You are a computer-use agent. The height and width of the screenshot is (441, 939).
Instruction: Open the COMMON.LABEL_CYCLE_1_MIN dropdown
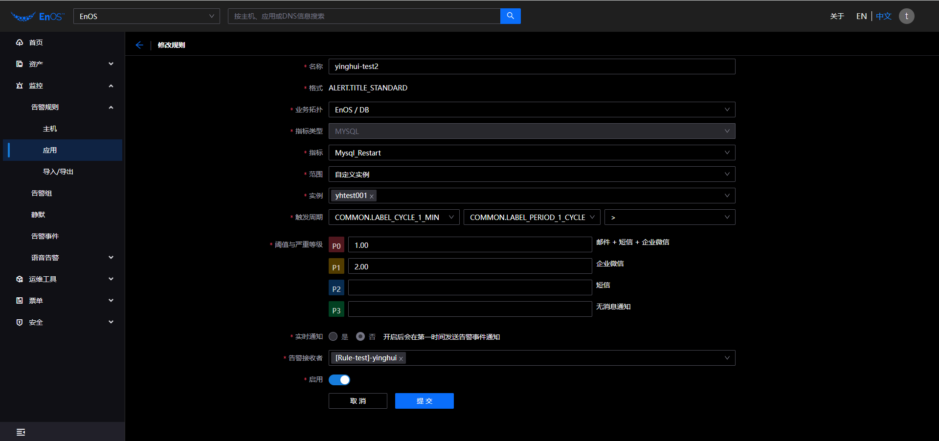[394, 217]
